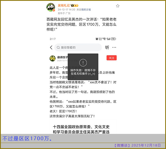Tap the star favorite icon
Viewport: 166px width, 149px height.
118,6
